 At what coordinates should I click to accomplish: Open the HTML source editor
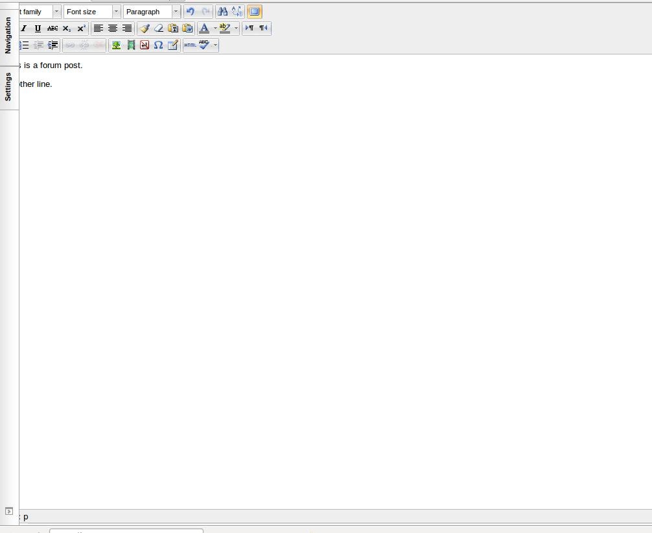coord(190,45)
